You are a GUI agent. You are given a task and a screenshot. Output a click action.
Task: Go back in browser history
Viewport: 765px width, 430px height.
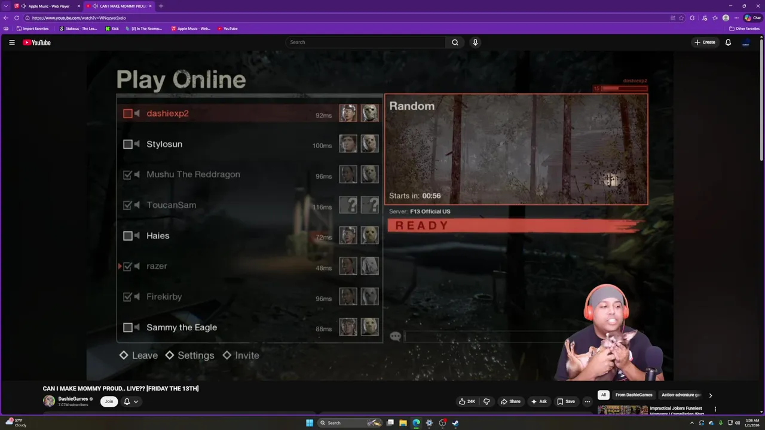[5, 18]
